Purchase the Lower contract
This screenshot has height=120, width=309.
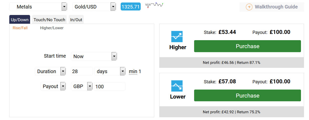247,96
